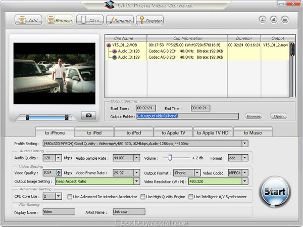Open the Video Codec dropdown
The height and width of the screenshot is (227, 303).
[x=245, y=172]
